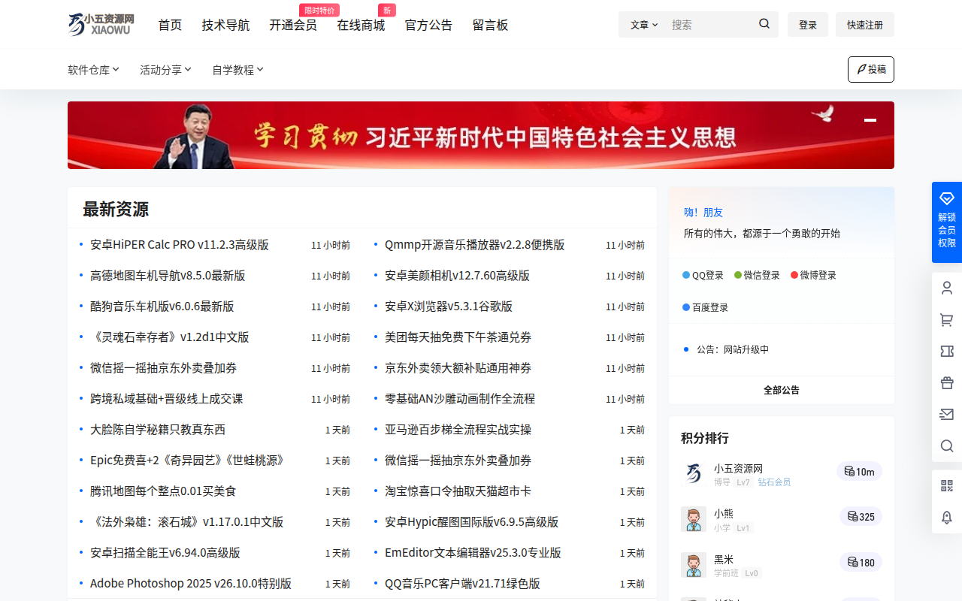Screen dimensions: 962x601
Task: Click the 微信登录 green login option
Action: [757, 275]
